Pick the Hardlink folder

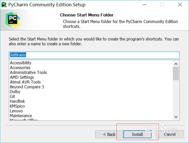pos(17,101)
